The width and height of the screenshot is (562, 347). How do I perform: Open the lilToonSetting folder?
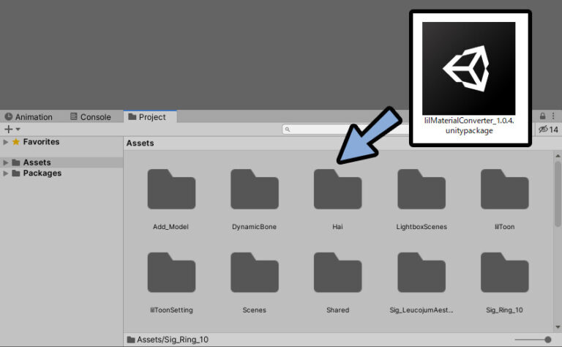pyautogui.click(x=171, y=273)
